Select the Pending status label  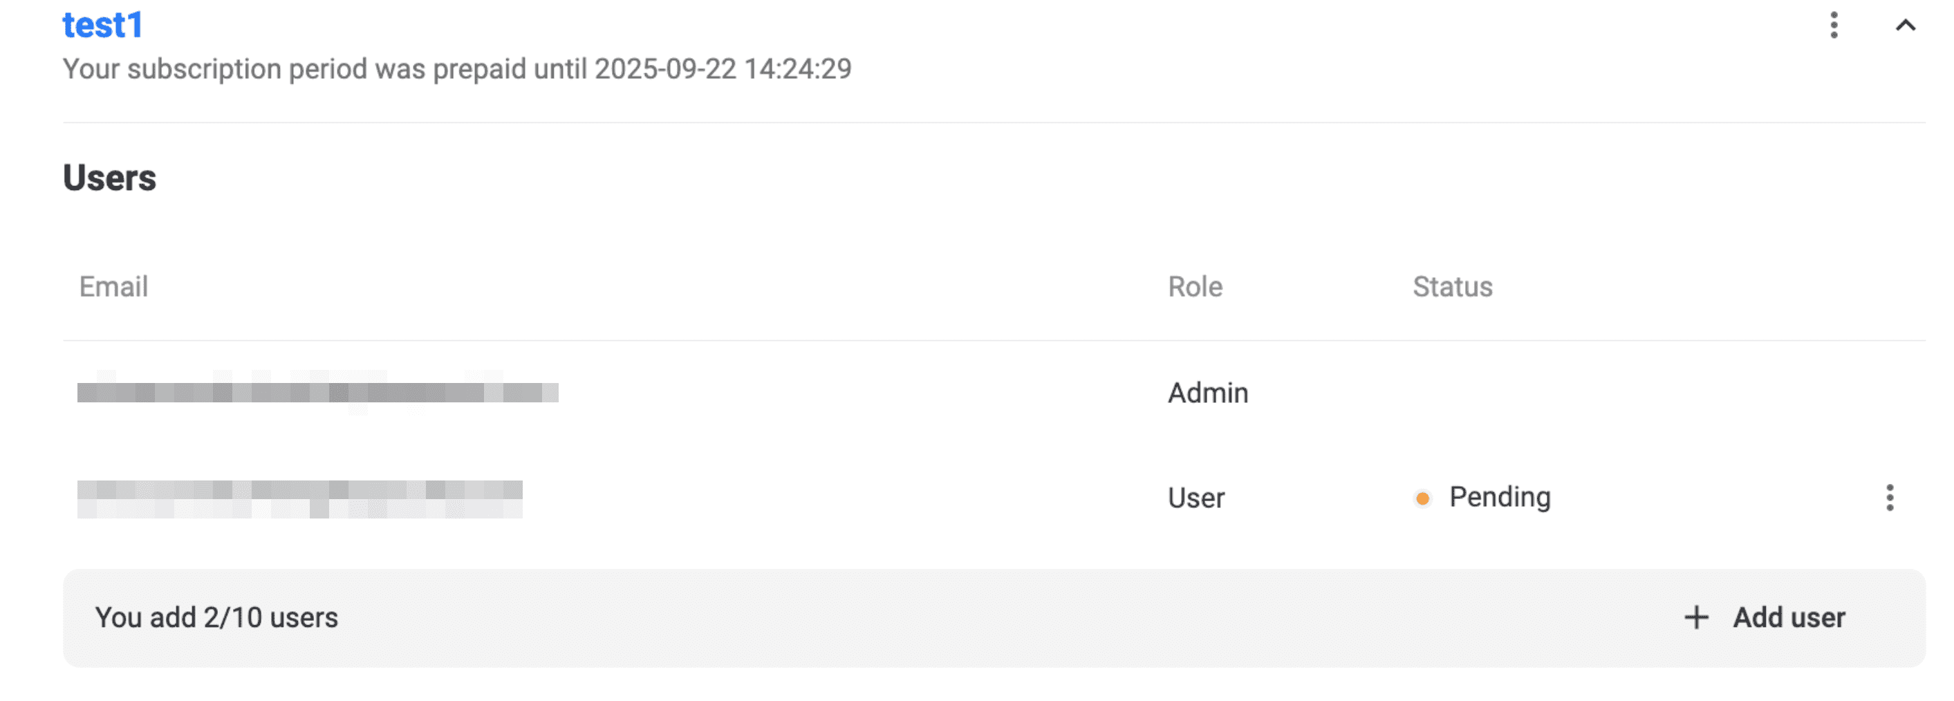(1500, 497)
